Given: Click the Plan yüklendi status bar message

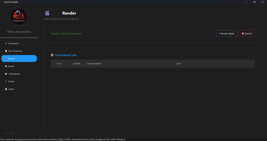Looking at the screenshot, I should 63,139.
